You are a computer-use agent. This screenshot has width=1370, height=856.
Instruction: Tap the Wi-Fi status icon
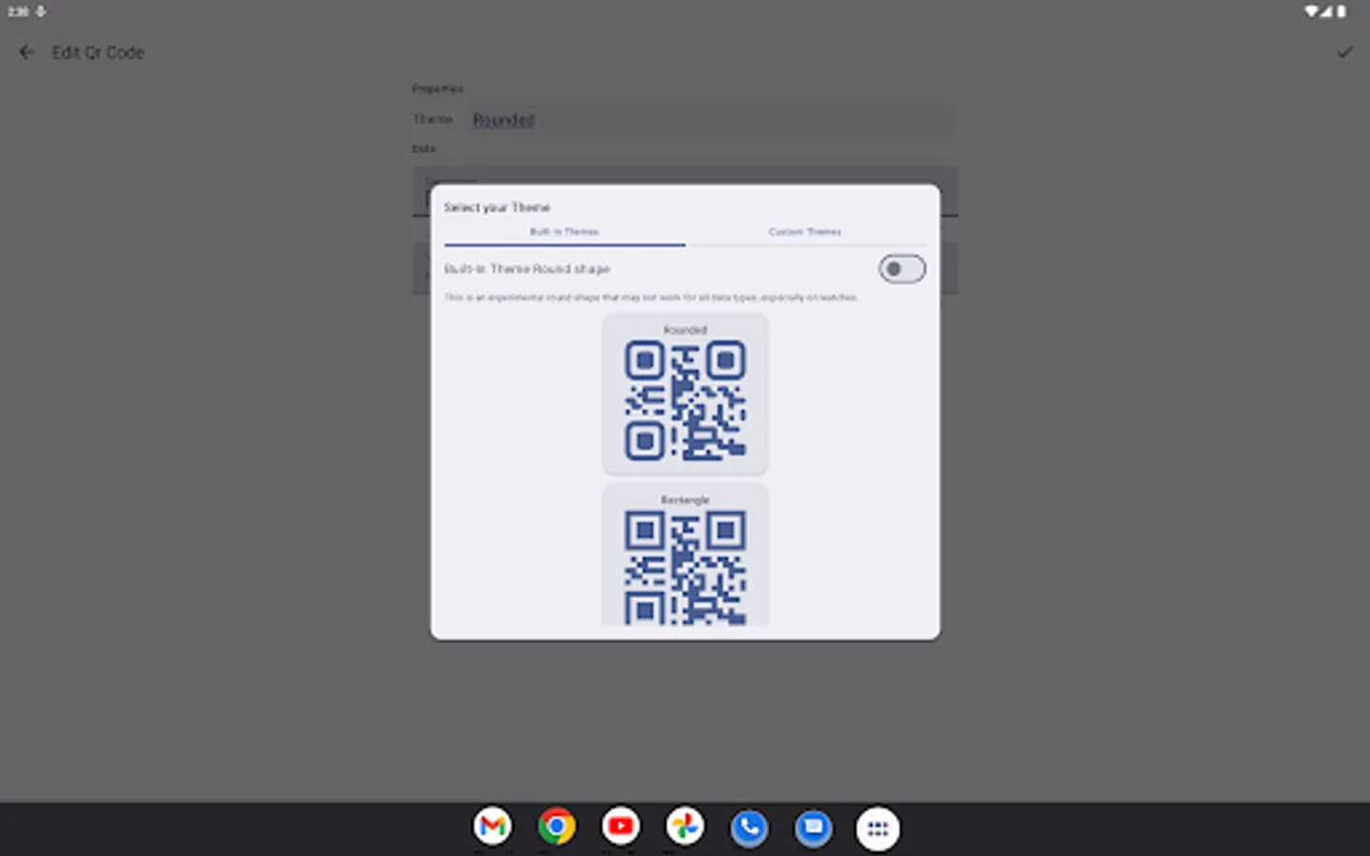point(1311,11)
